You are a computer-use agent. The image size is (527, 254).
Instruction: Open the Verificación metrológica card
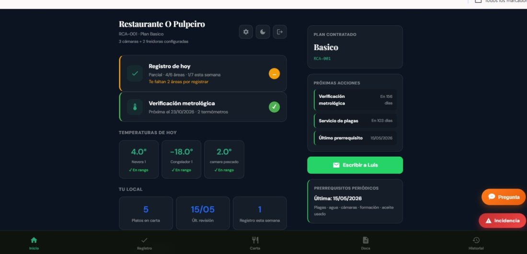pos(203,107)
